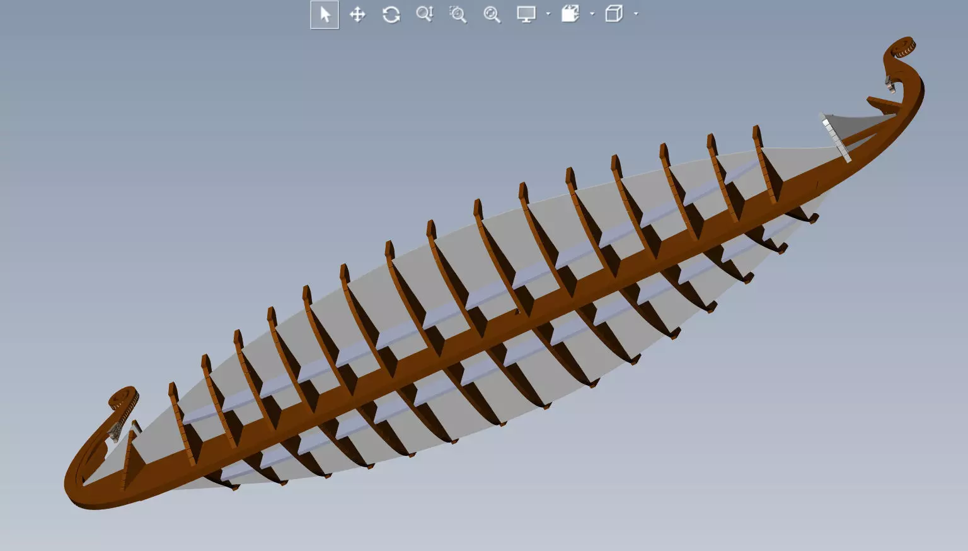Click the Zoom to fit icon
The width and height of the screenshot is (968, 551).
coord(492,14)
